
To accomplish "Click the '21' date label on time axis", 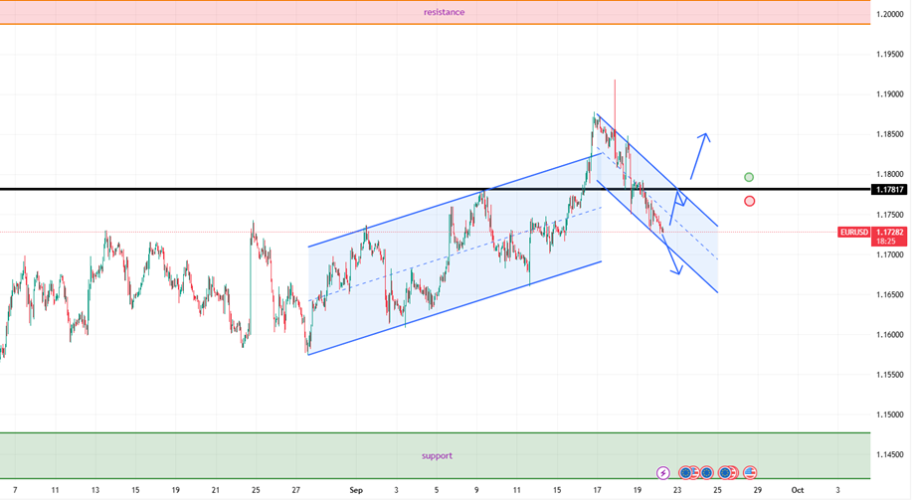I will (x=216, y=490).
